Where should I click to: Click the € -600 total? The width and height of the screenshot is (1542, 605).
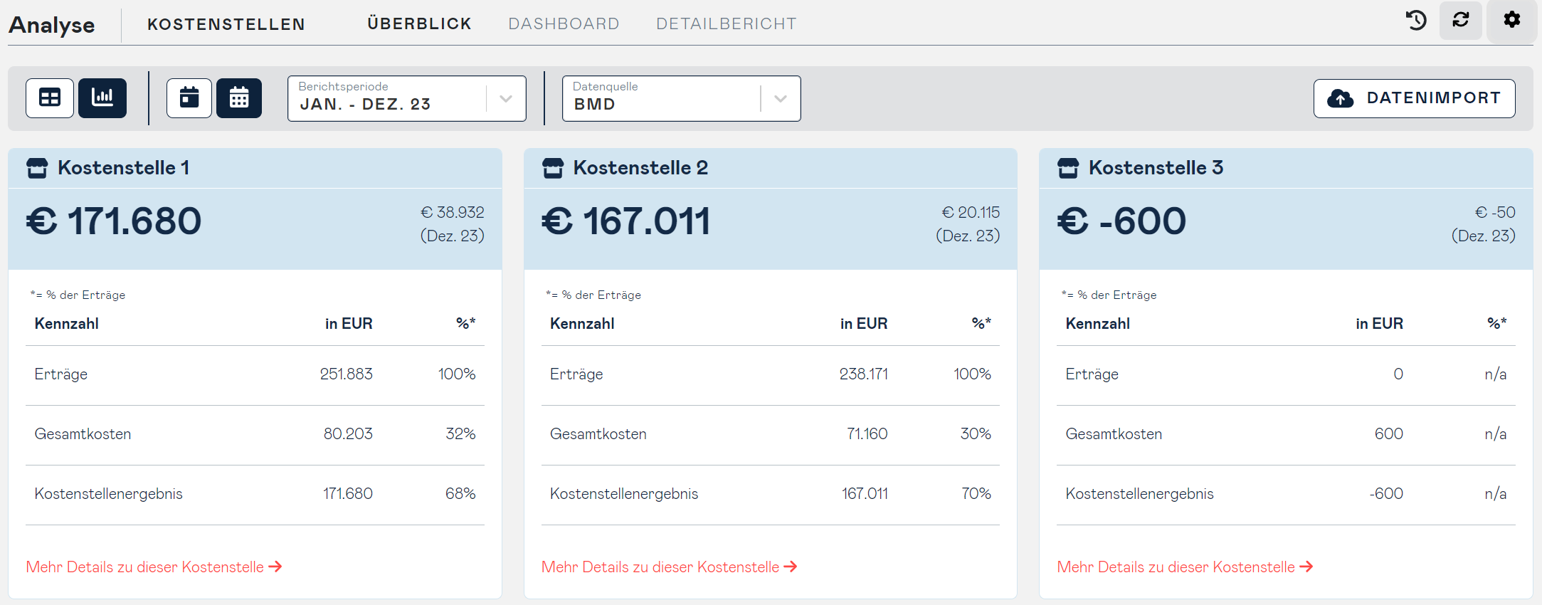pos(1122,221)
